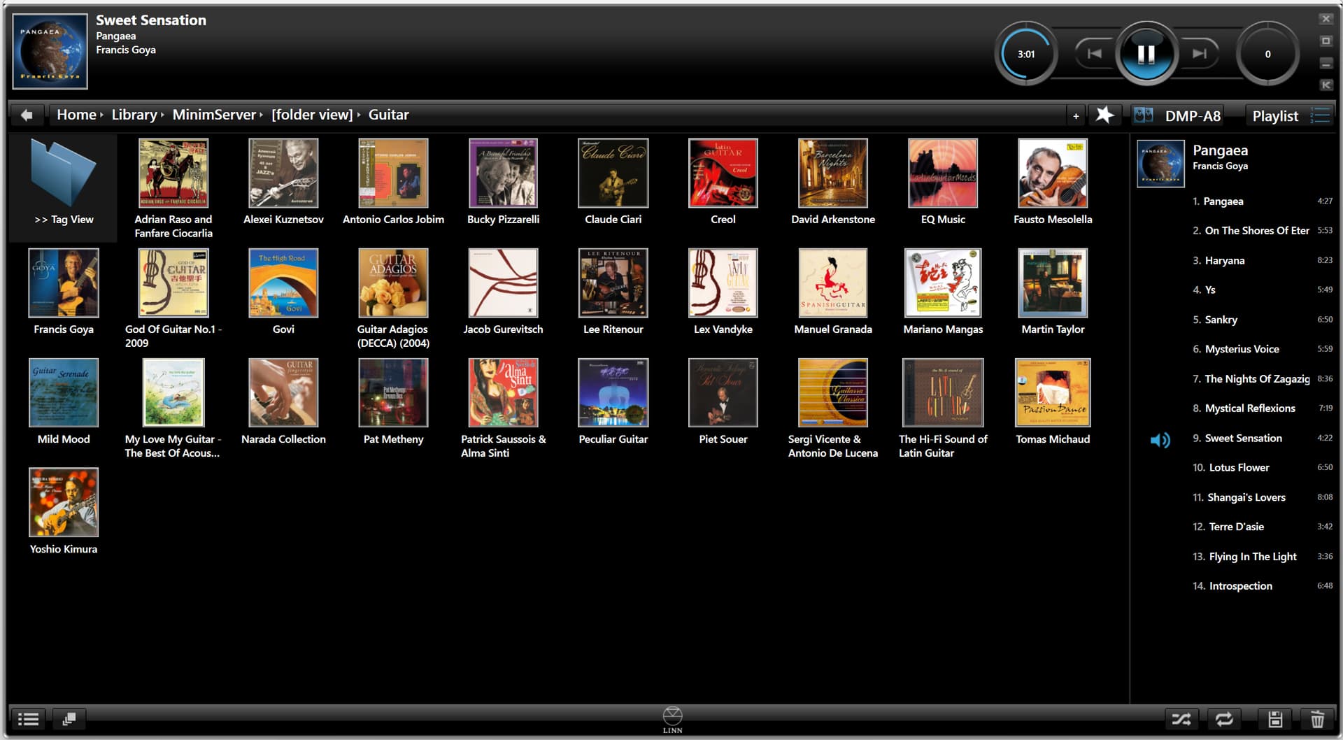Select track 5. Sankry in playlist
This screenshot has height=740, width=1343.
tap(1235, 320)
